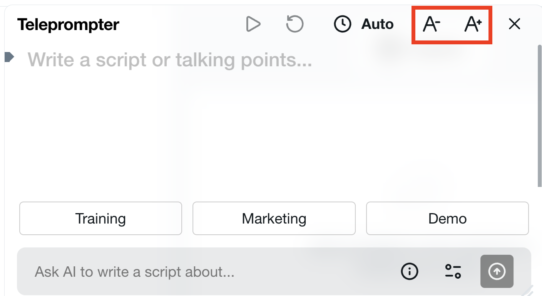Click the reading position marker arrow
Image resolution: width=542 pixels, height=296 pixels.
[x=9, y=57]
